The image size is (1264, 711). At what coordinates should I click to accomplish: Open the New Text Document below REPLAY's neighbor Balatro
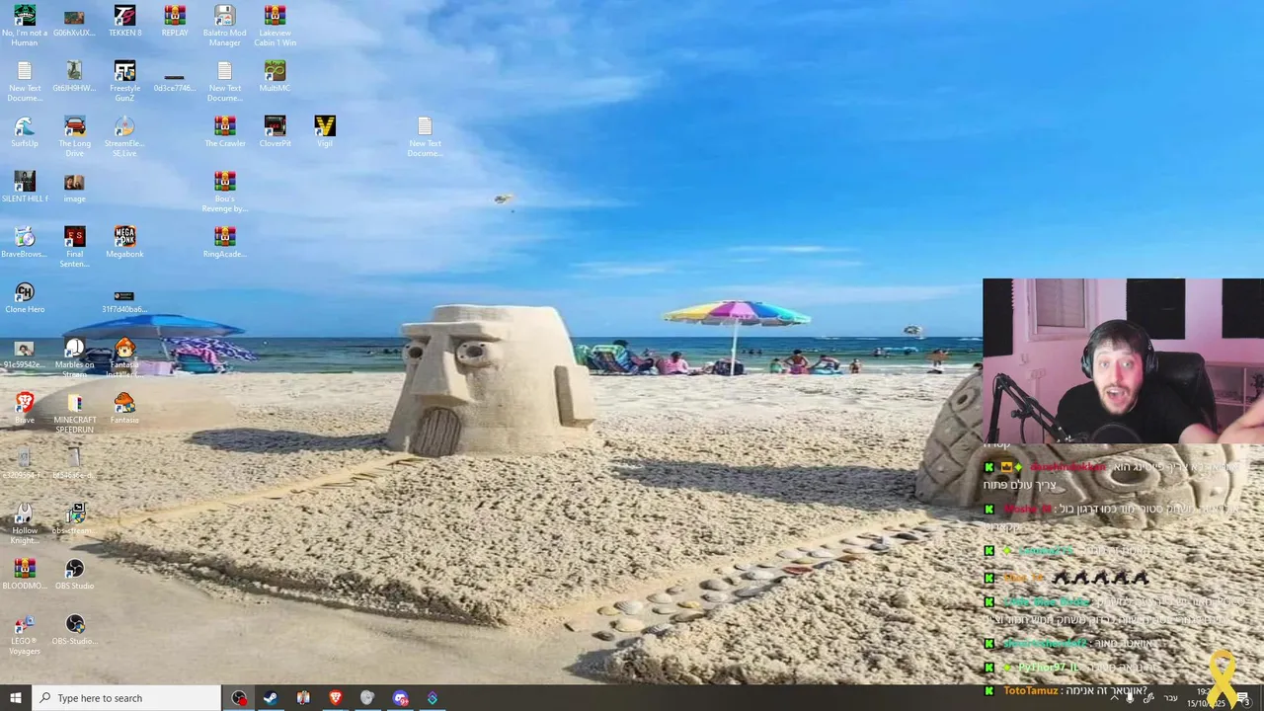(x=224, y=80)
